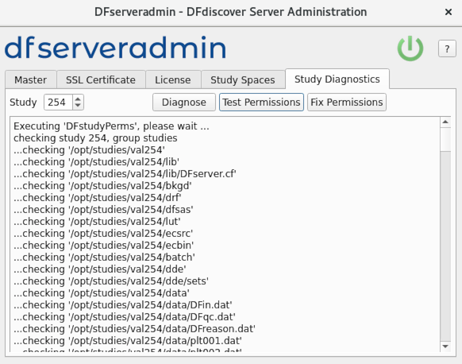Click the Fix Permissions button
Screen dimensions: 462x364
[x=347, y=103]
